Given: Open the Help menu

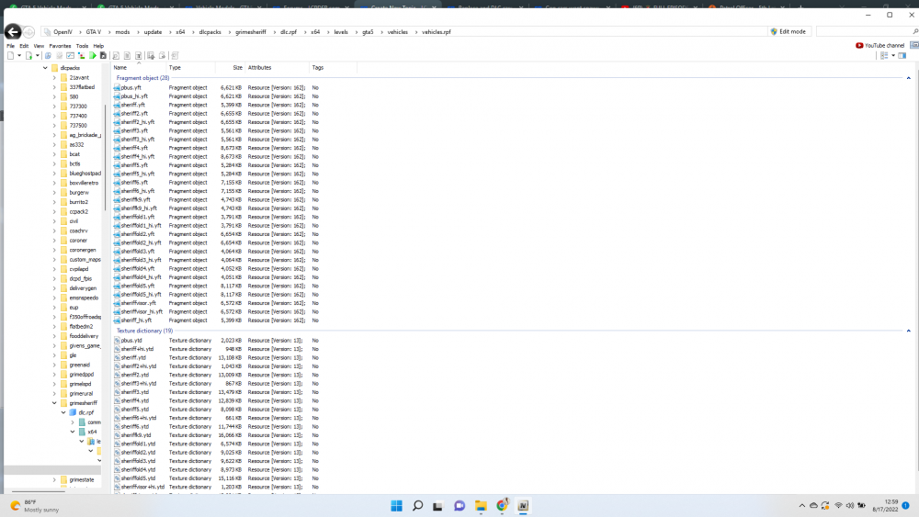Looking at the screenshot, I should (98, 46).
